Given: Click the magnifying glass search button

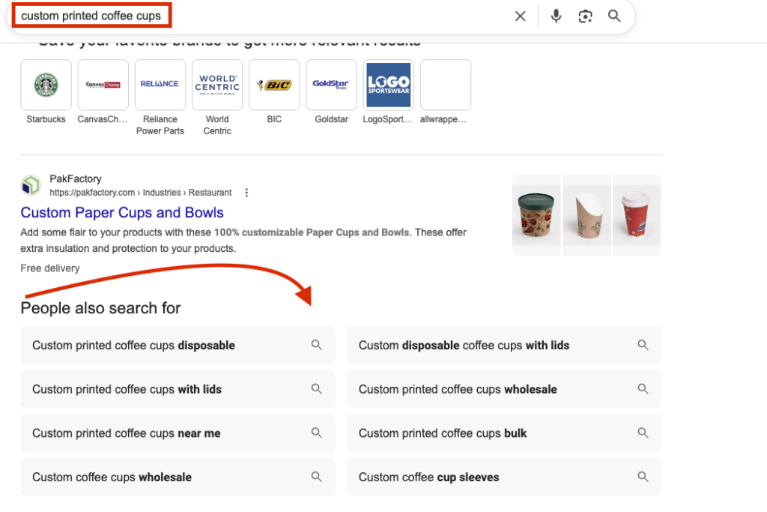Looking at the screenshot, I should point(614,16).
